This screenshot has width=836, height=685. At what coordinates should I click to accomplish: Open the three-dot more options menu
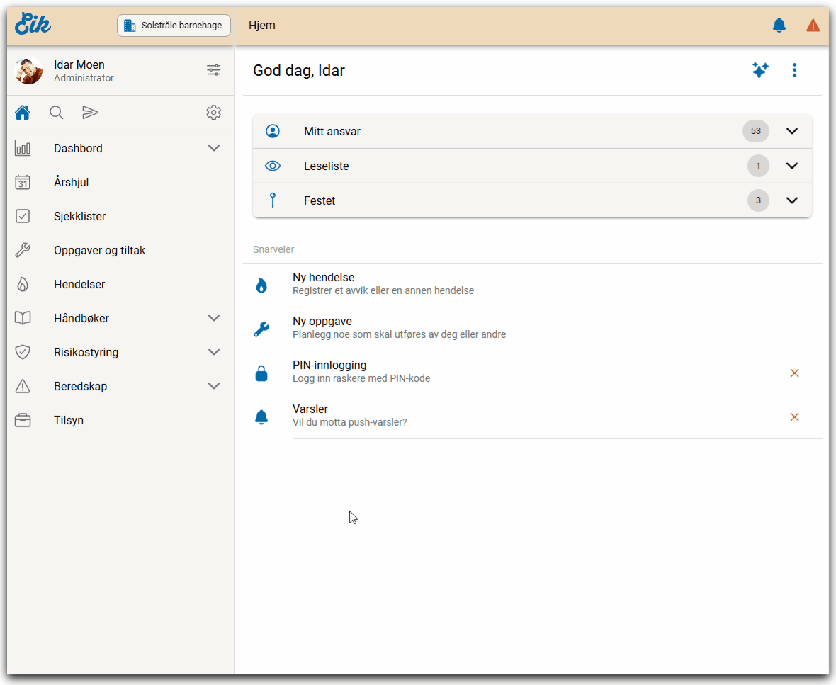click(x=794, y=70)
